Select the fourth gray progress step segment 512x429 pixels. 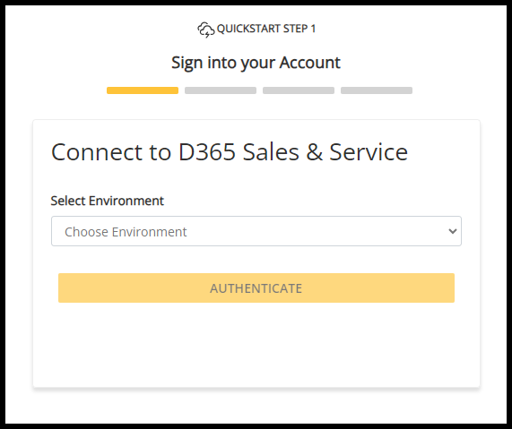pyautogui.click(x=377, y=90)
